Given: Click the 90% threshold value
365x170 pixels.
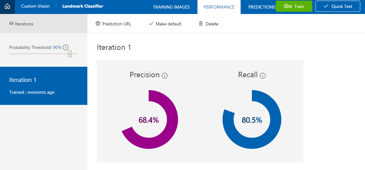Looking at the screenshot, I should [57, 47].
